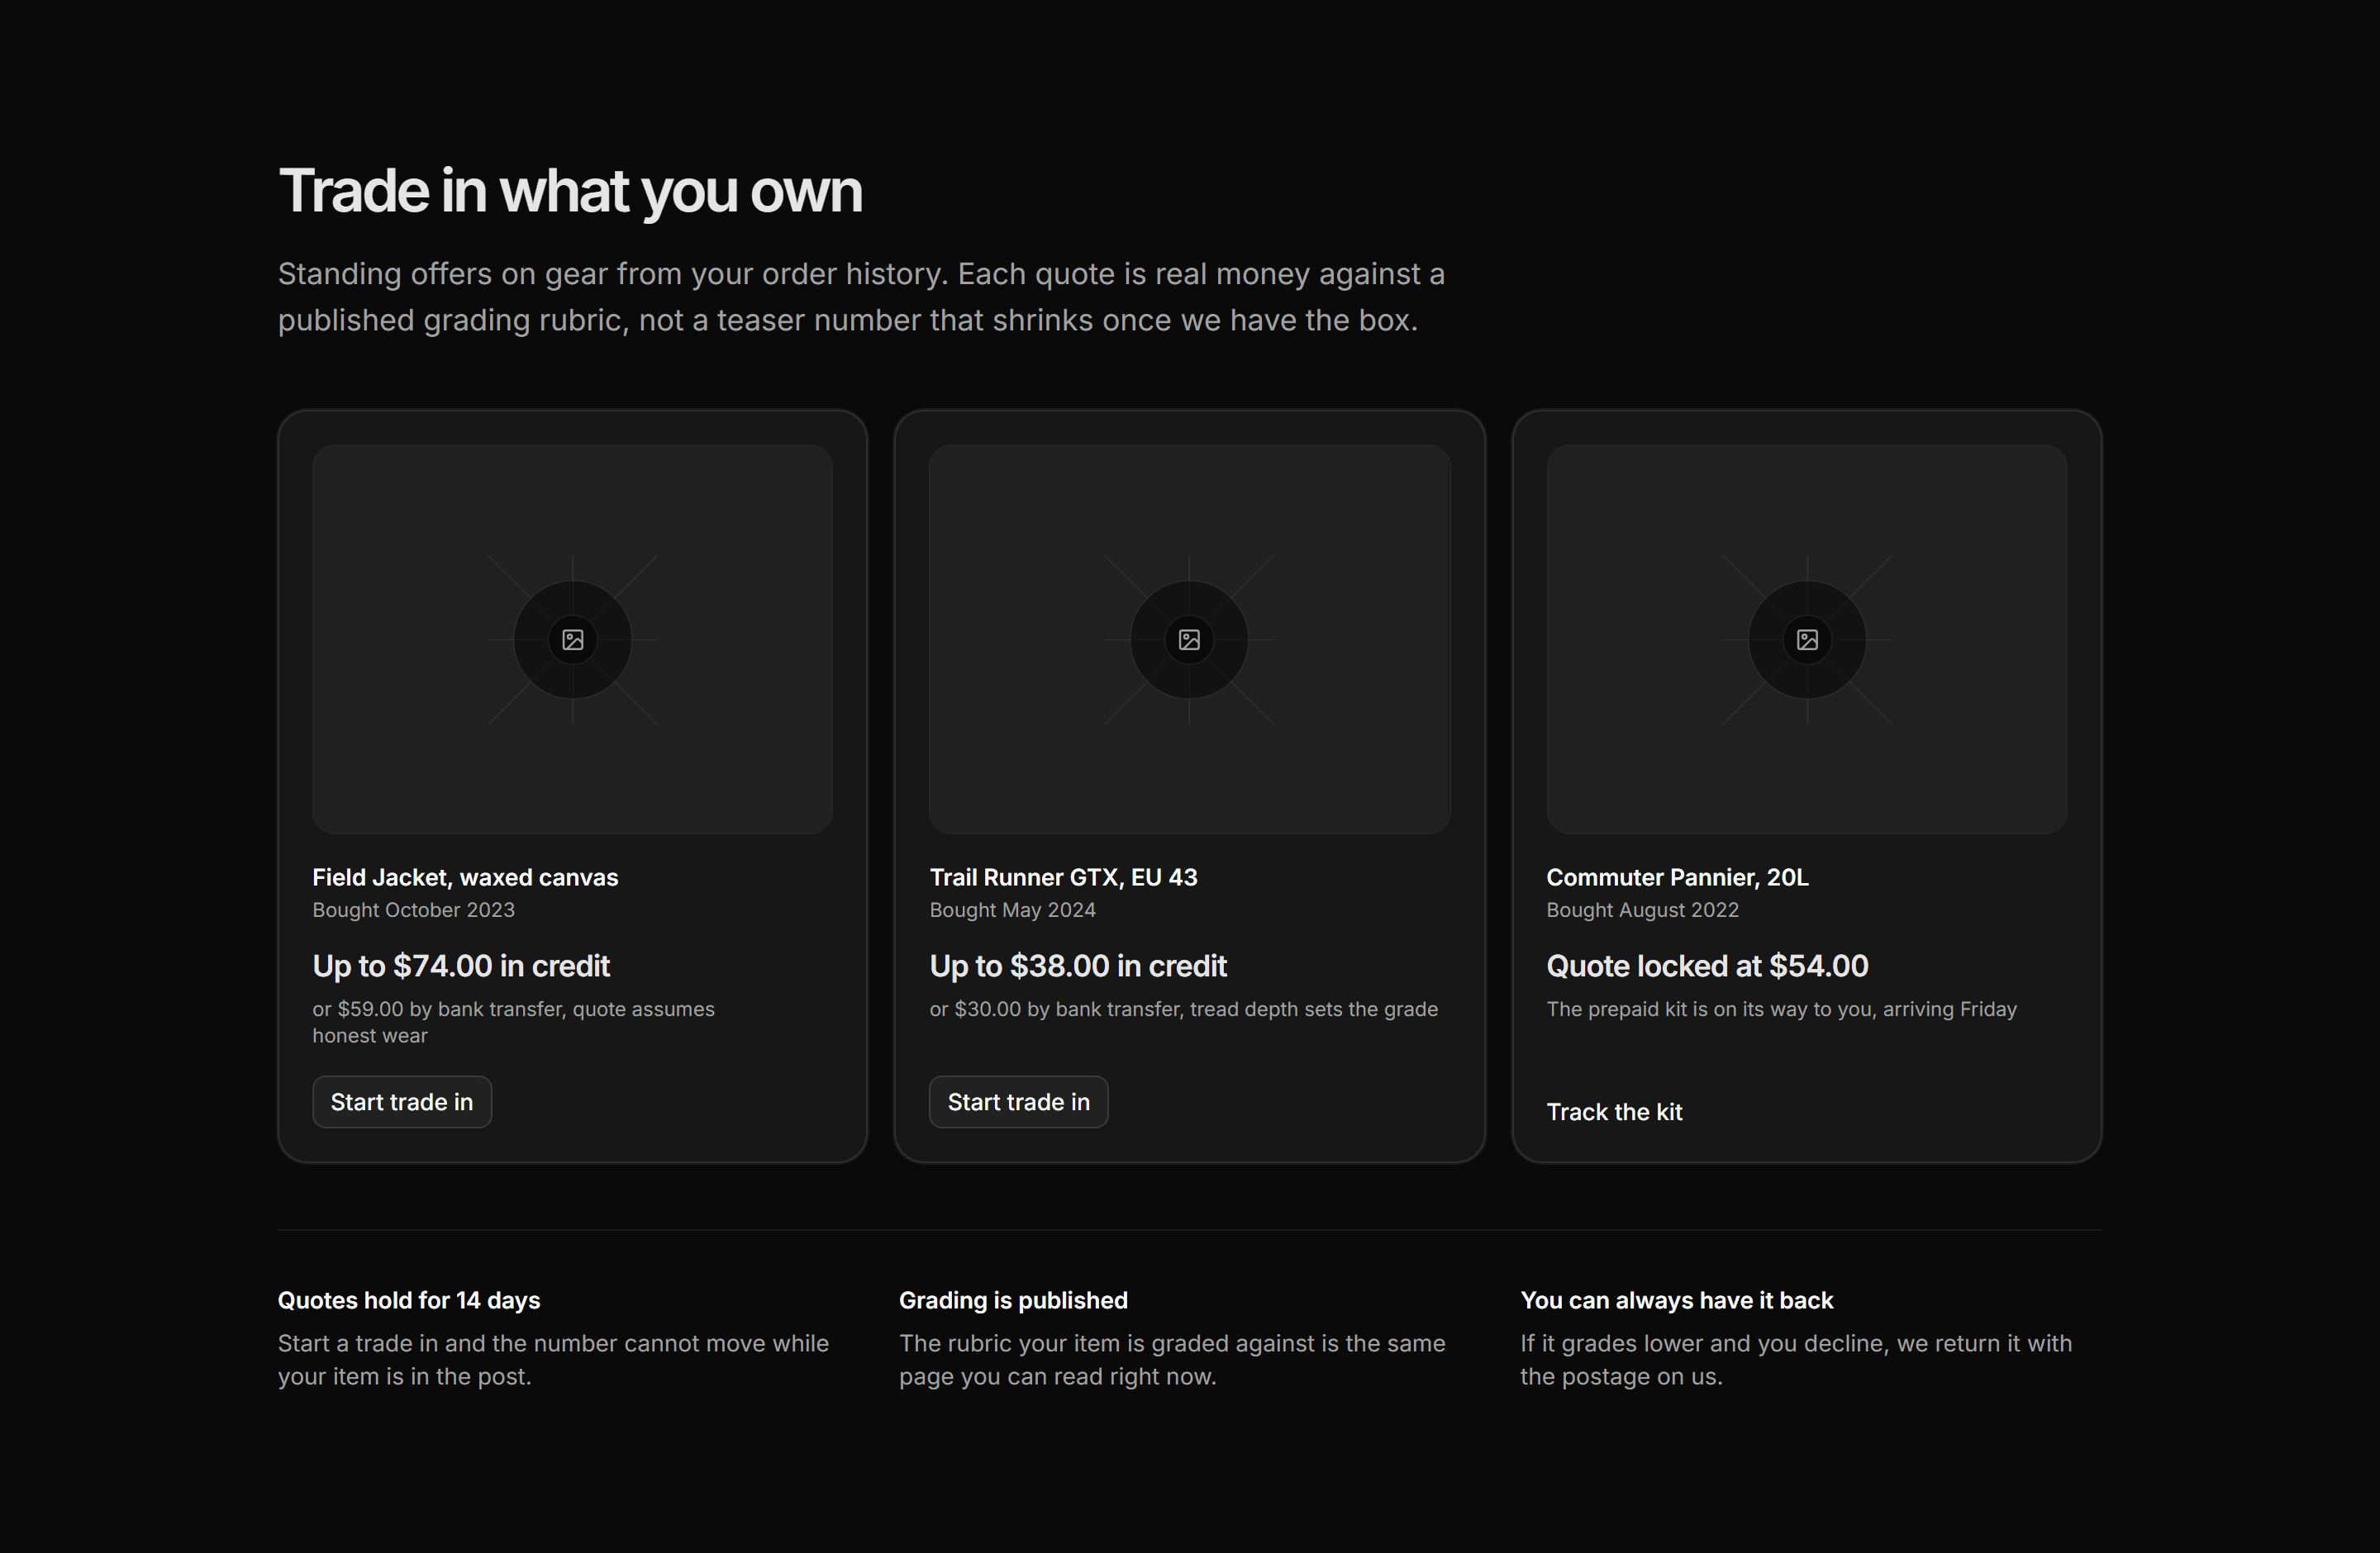Click the return it with postage text

(1796, 1359)
